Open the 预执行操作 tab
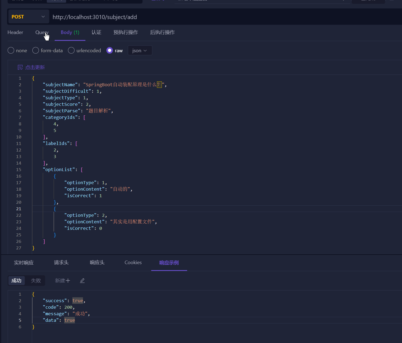This screenshot has height=343, width=402. (126, 32)
